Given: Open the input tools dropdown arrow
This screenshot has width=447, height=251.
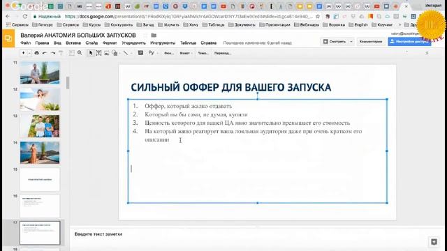Looking at the screenshot, I should click(157, 53).
